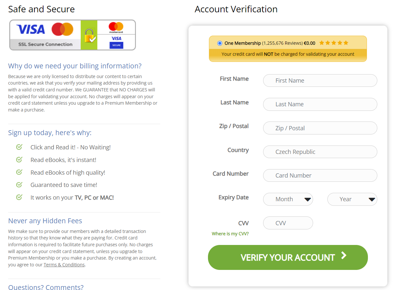The image size is (401, 290).
Task: Click the fifth gold star in the rating
Action: 346,42
